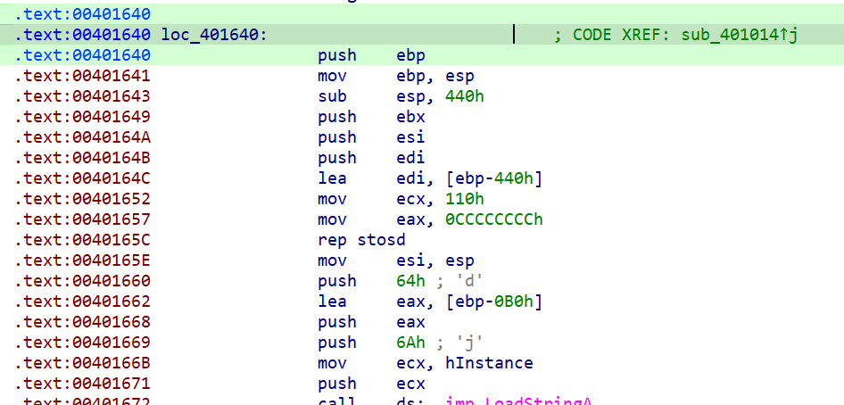Click mov esi, esp line

coord(395,260)
